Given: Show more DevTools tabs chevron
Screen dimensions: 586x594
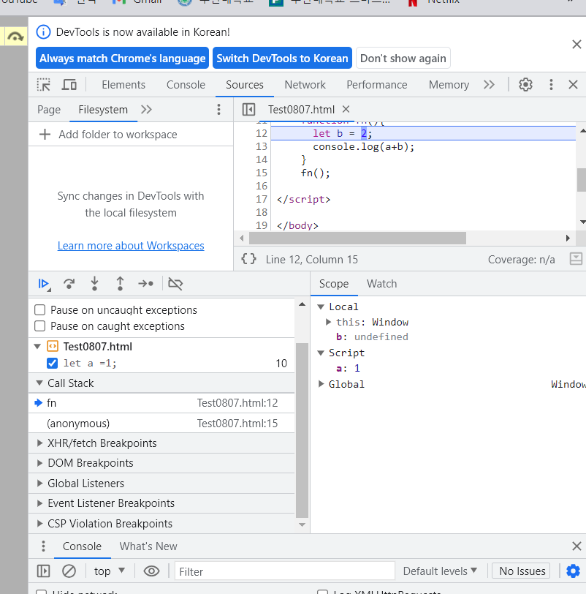Looking at the screenshot, I should tap(489, 84).
